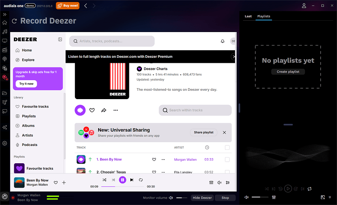Like the Deezer Charts playlist heart
The image size is (337, 205).
pyautogui.click(x=92, y=110)
